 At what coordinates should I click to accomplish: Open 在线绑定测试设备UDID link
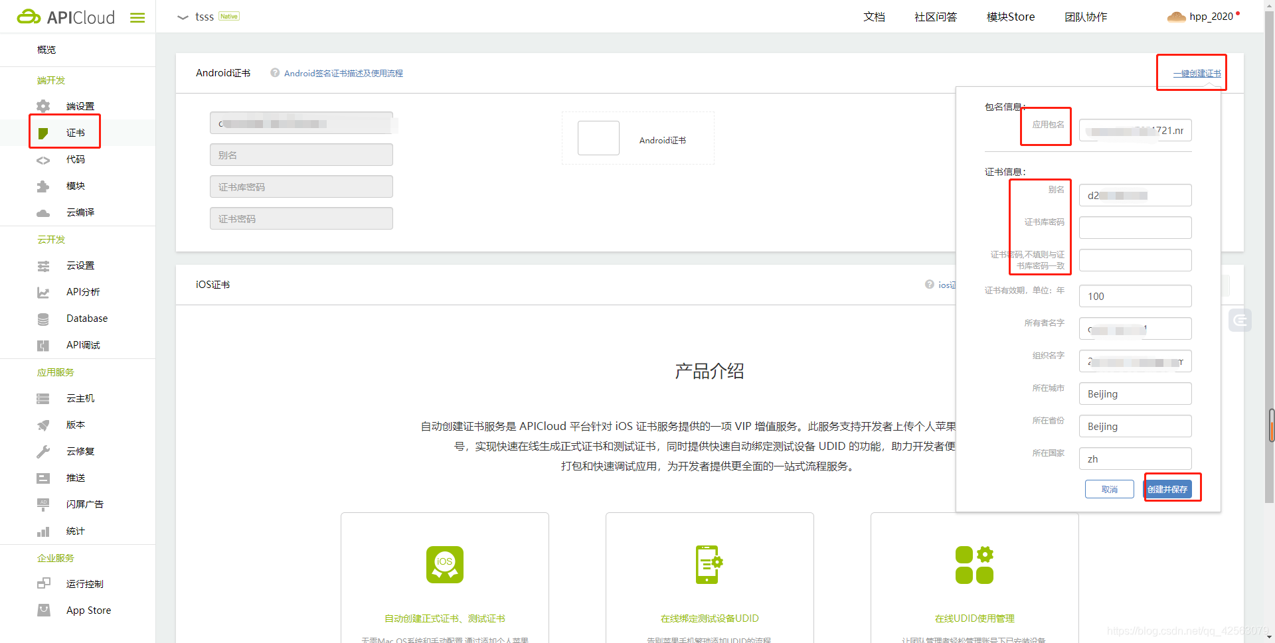709,618
